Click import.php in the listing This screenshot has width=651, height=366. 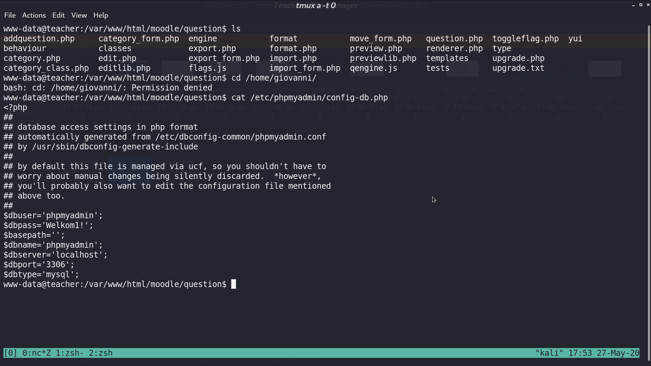(293, 58)
